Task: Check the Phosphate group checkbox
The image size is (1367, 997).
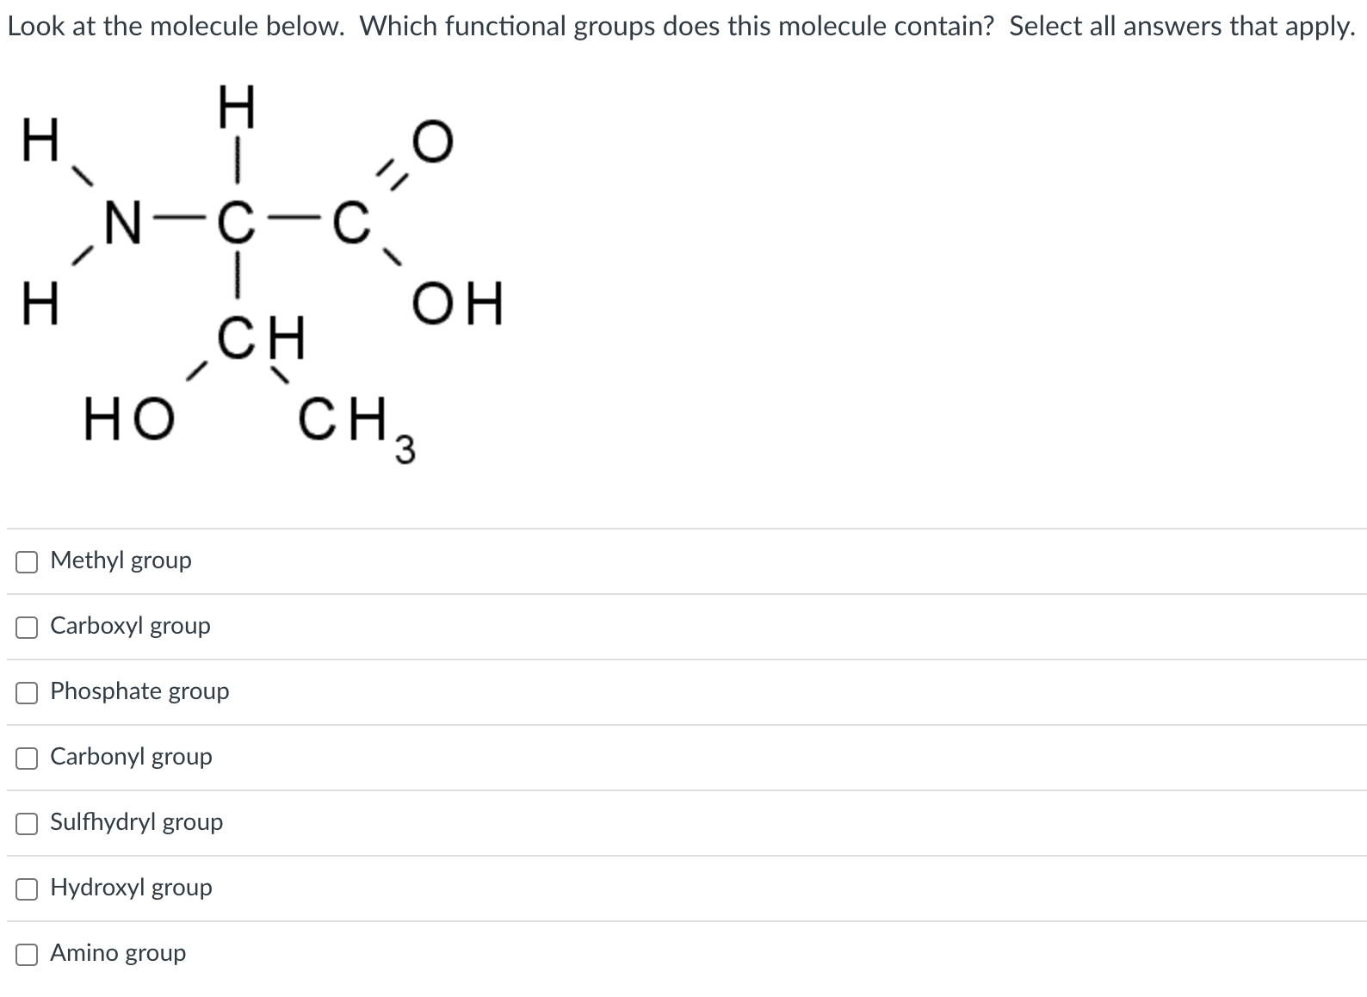Action: [x=27, y=691]
